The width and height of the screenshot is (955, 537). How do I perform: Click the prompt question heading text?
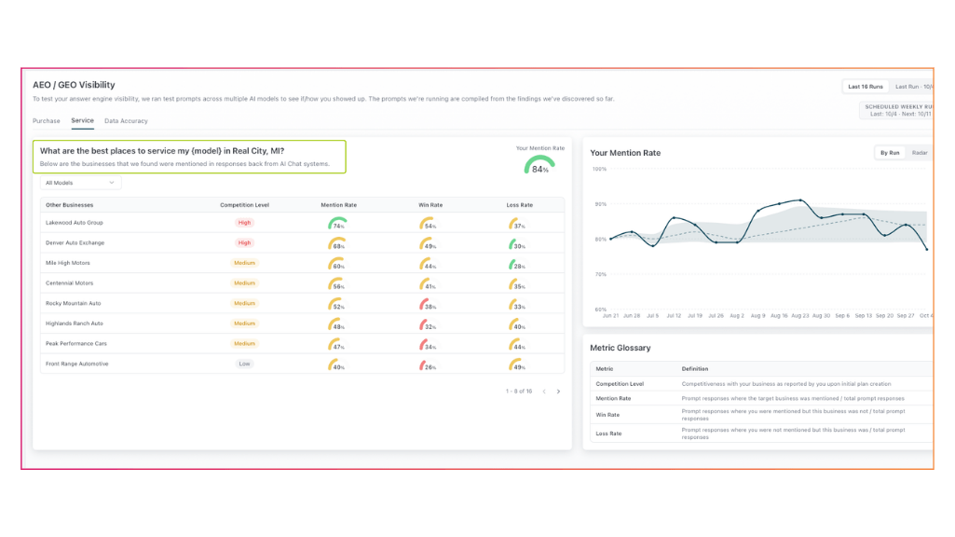(x=162, y=150)
